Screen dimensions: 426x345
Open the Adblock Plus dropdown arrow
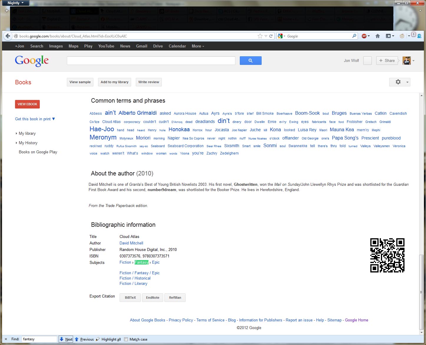pyautogui.click(x=369, y=36)
